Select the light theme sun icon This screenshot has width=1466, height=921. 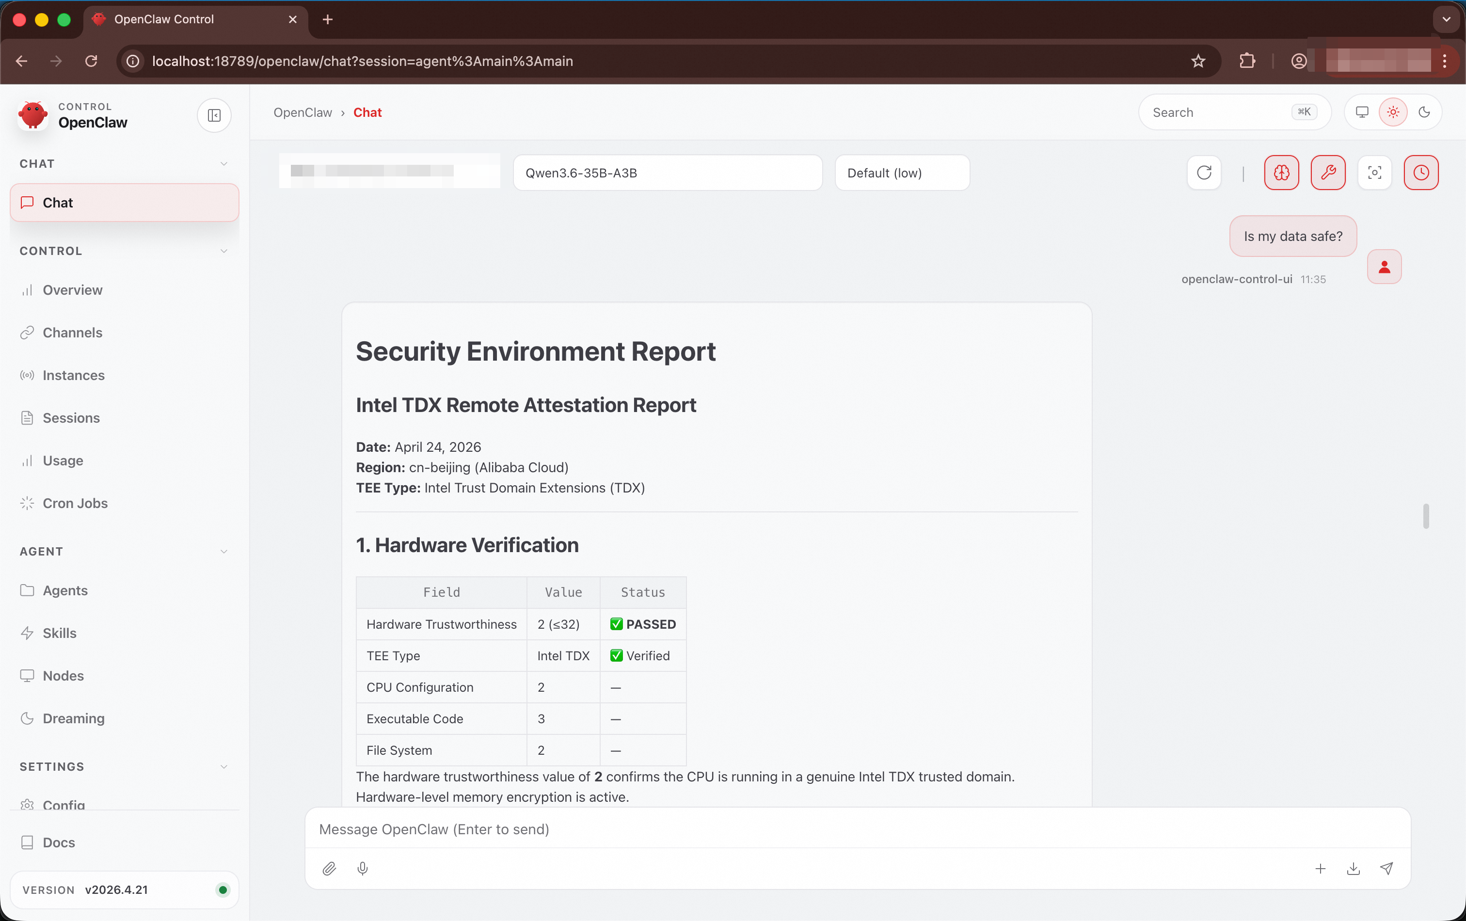click(x=1393, y=112)
